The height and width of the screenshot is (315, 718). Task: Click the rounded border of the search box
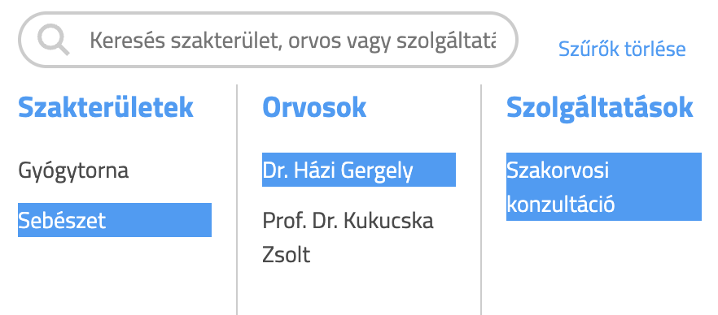coord(269,13)
